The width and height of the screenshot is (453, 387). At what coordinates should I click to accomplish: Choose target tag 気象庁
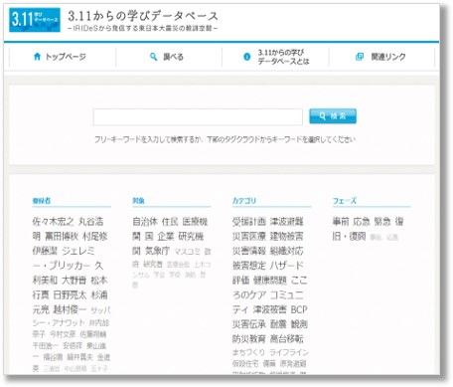[x=157, y=251]
